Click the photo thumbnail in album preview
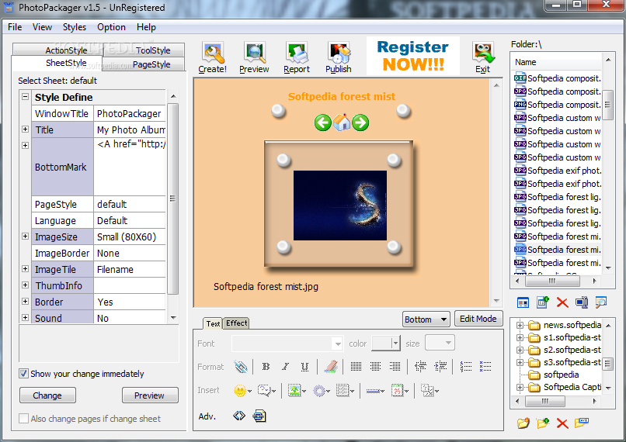This screenshot has height=442, width=626. (x=339, y=205)
